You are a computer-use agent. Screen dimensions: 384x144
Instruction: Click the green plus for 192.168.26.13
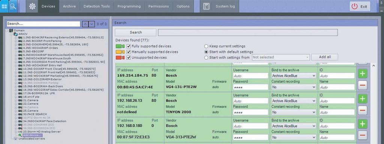pyautogui.click(x=363, y=99)
